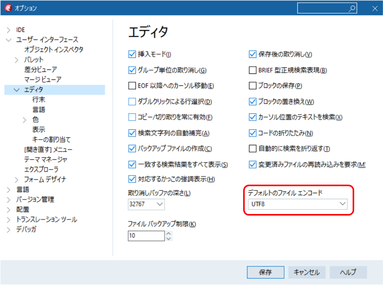
Task: Select エディタ in the left tree
Action: (33, 90)
